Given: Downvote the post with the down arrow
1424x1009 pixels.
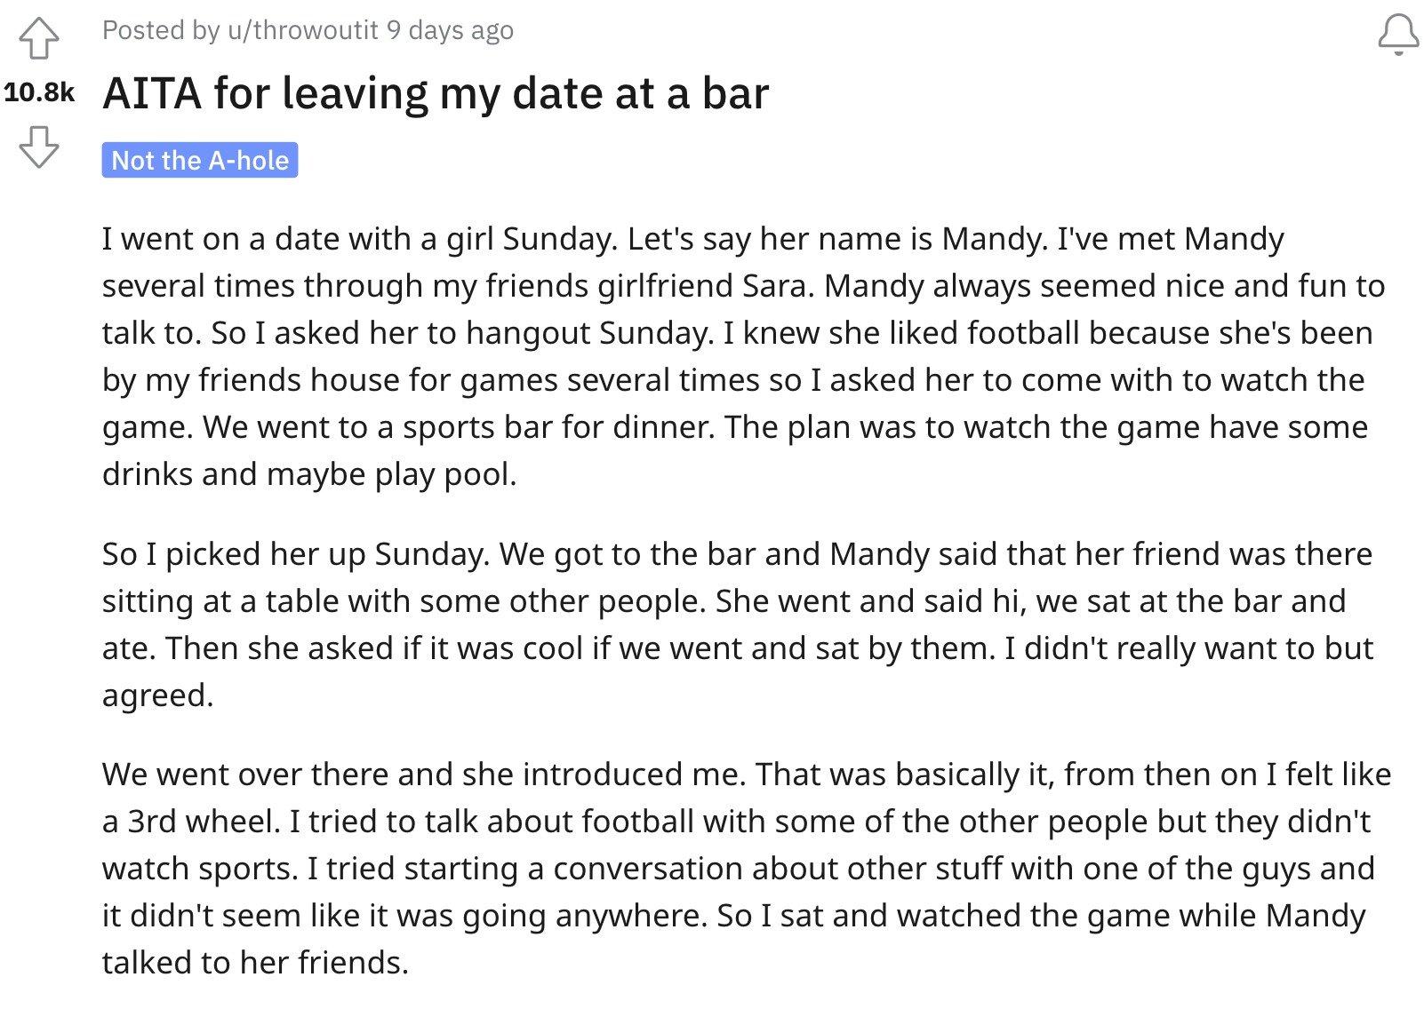Looking at the screenshot, I should point(39,146).
